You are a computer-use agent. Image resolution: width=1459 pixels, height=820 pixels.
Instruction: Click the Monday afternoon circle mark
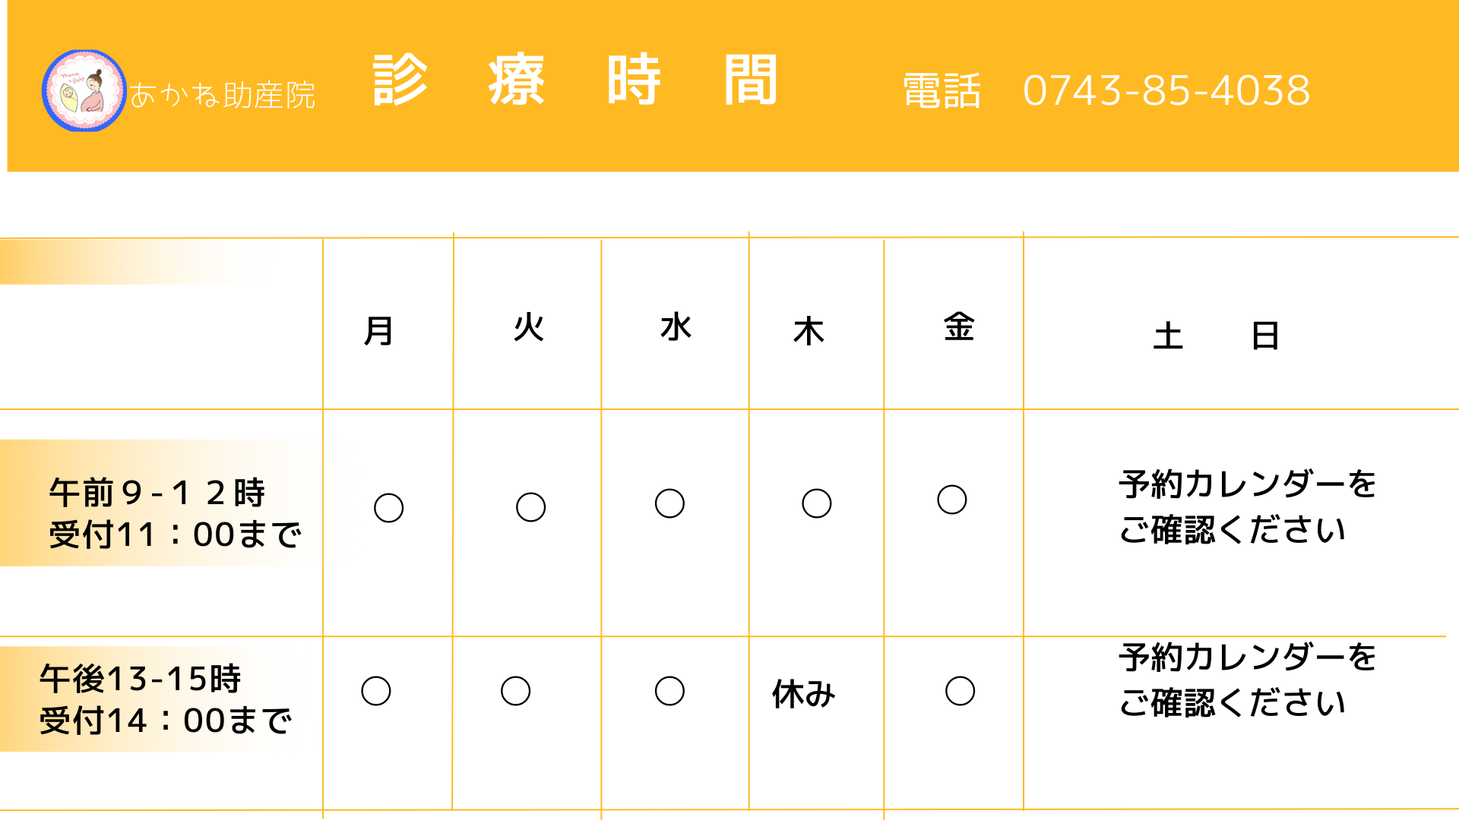[376, 691]
